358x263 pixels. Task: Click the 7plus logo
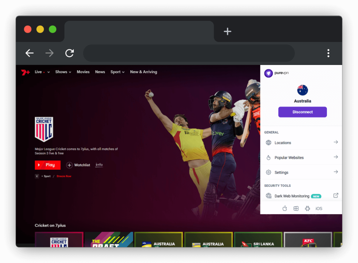(x=25, y=72)
